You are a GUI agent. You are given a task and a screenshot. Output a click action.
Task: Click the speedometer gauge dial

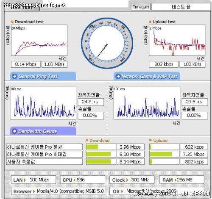(107, 43)
